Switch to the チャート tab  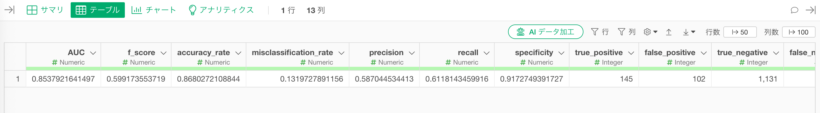pyautogui.click(x=154, y=10)
